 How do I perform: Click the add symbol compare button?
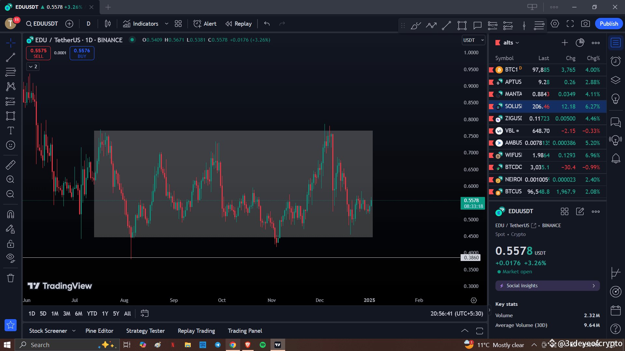coord(69,24)
